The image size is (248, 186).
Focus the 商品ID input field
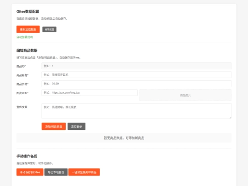[136, 66]
